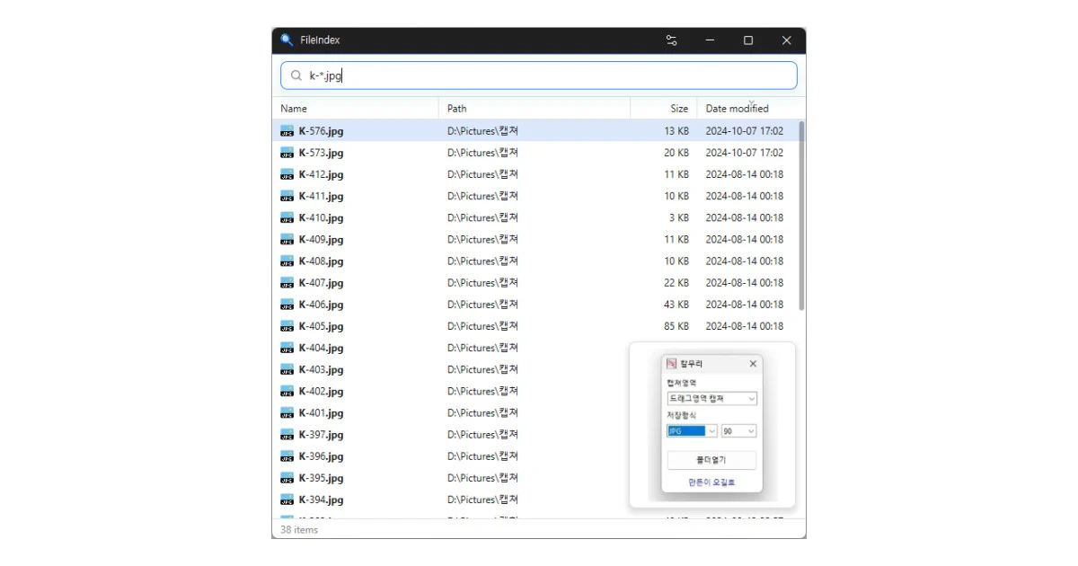Sort results by the Path column header
The image size is (1078, 566).
tap(535, 108)
